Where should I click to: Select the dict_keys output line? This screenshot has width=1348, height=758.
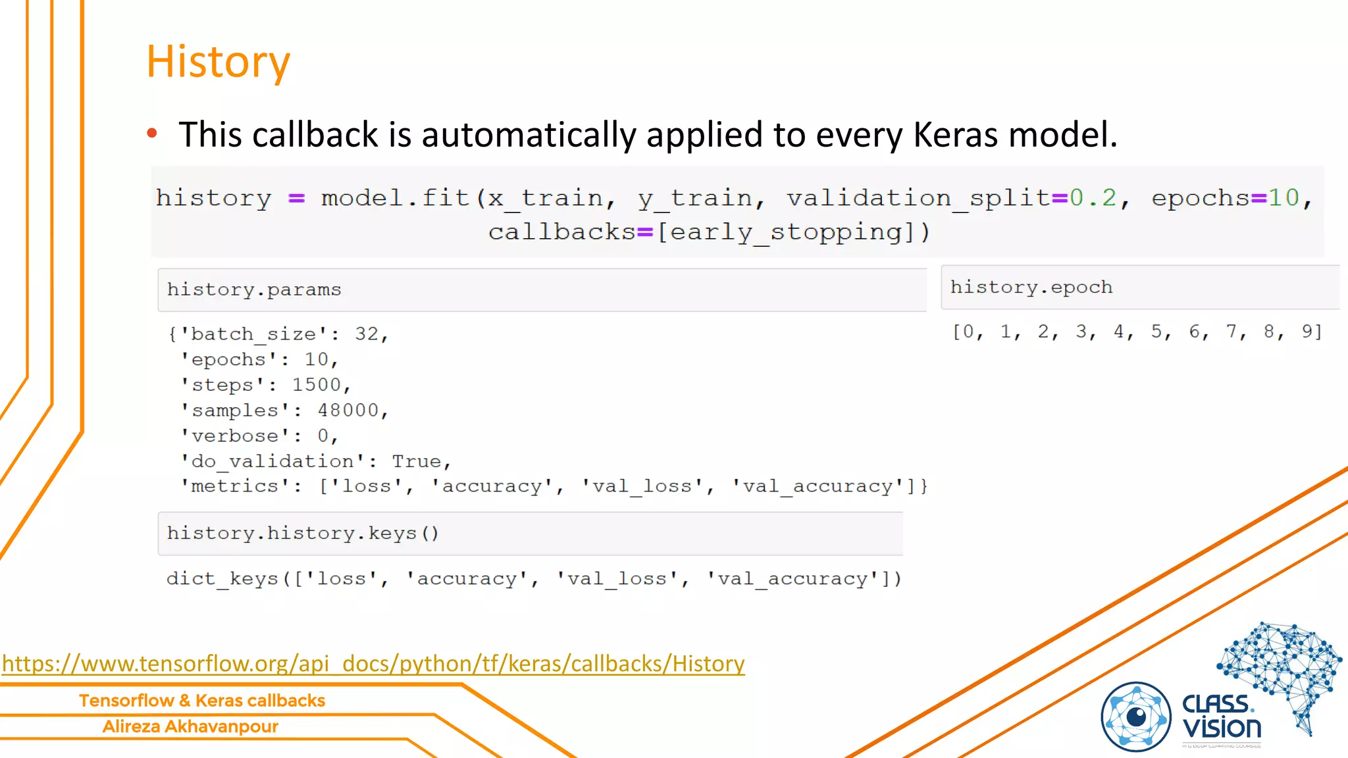[x=534, y=578]
